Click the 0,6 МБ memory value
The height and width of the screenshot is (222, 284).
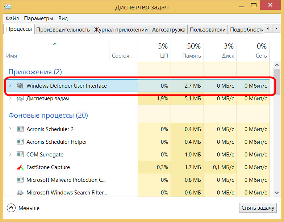click(193, 193)
